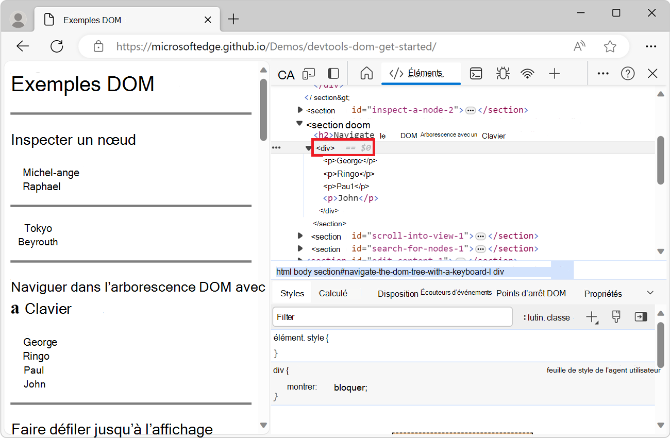Toggle the computed styles sidebar icon

tap(641, 317)
